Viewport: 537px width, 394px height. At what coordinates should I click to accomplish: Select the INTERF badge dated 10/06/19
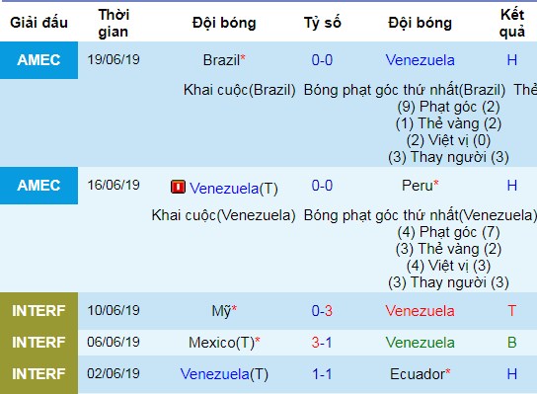click(38, 311)
